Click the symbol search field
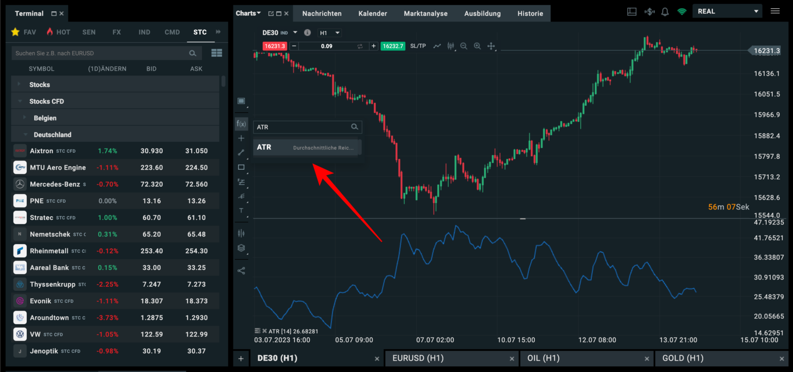 click(x=101, y=53)
